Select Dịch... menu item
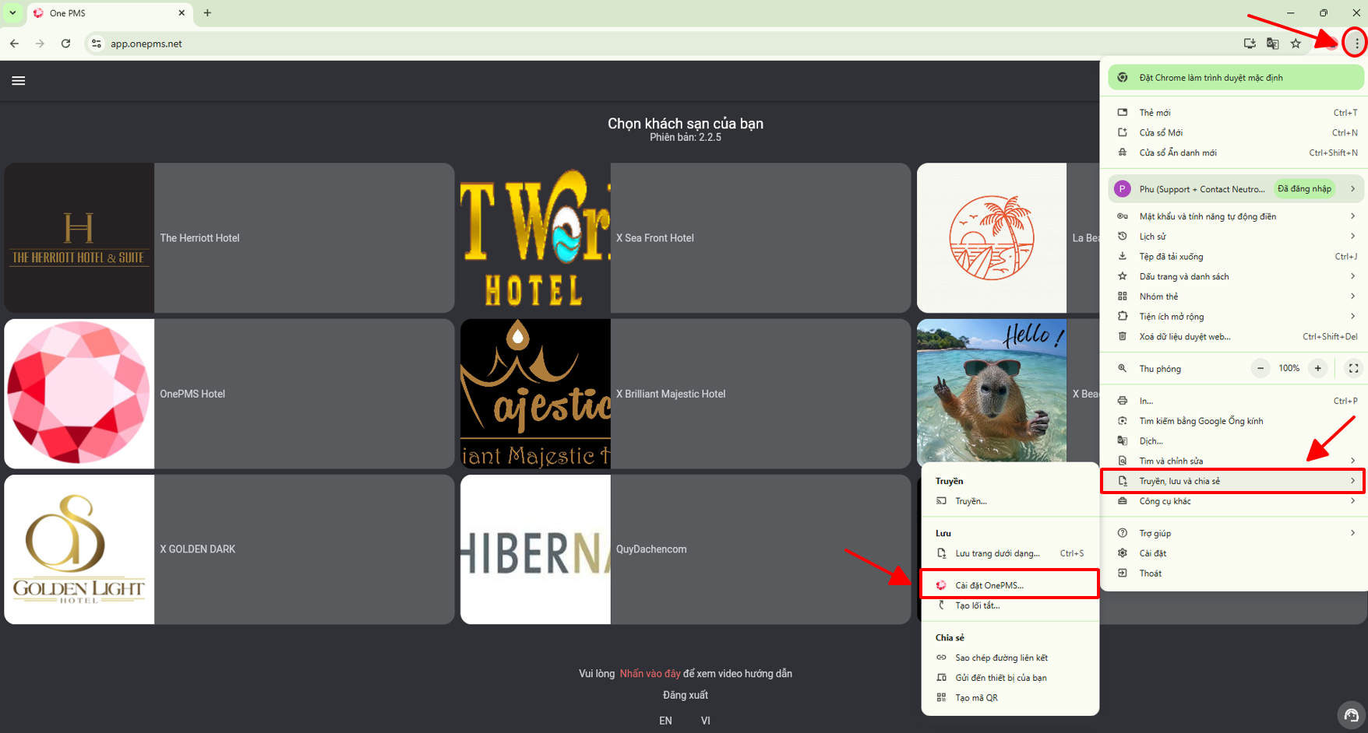 [x=1237, y=441]
